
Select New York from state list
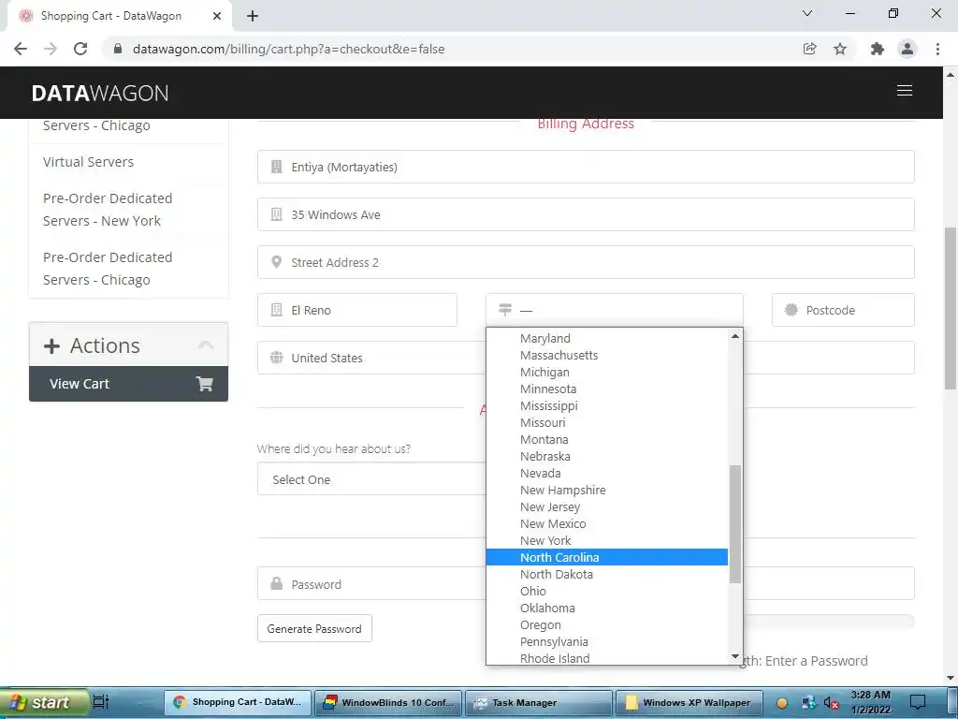607,540
